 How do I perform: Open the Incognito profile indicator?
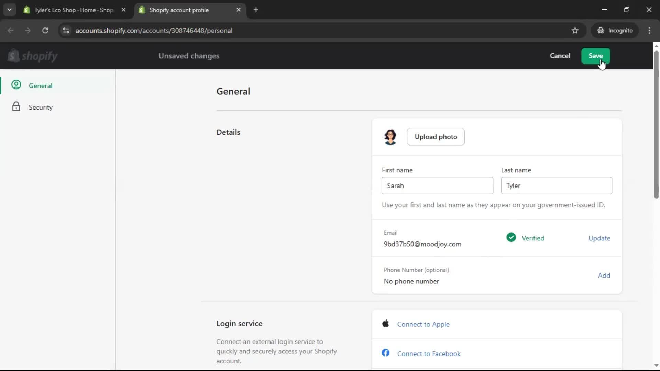[x=615, y=30]
